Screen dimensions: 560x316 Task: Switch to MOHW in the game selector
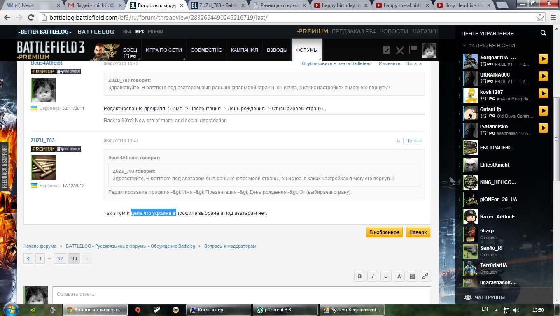pyautogui.click(x=155, y=32)
